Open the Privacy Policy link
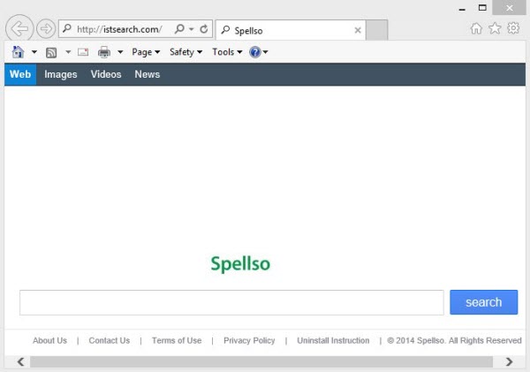Image resolution: width=530 pixels, height=372 pixels. pyautogui.click(x=249, y=340)
